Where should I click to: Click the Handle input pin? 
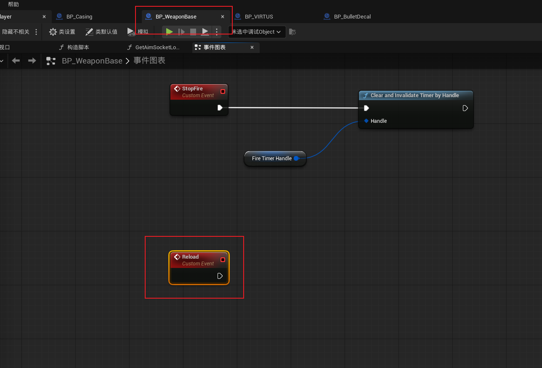pos(366,121)
